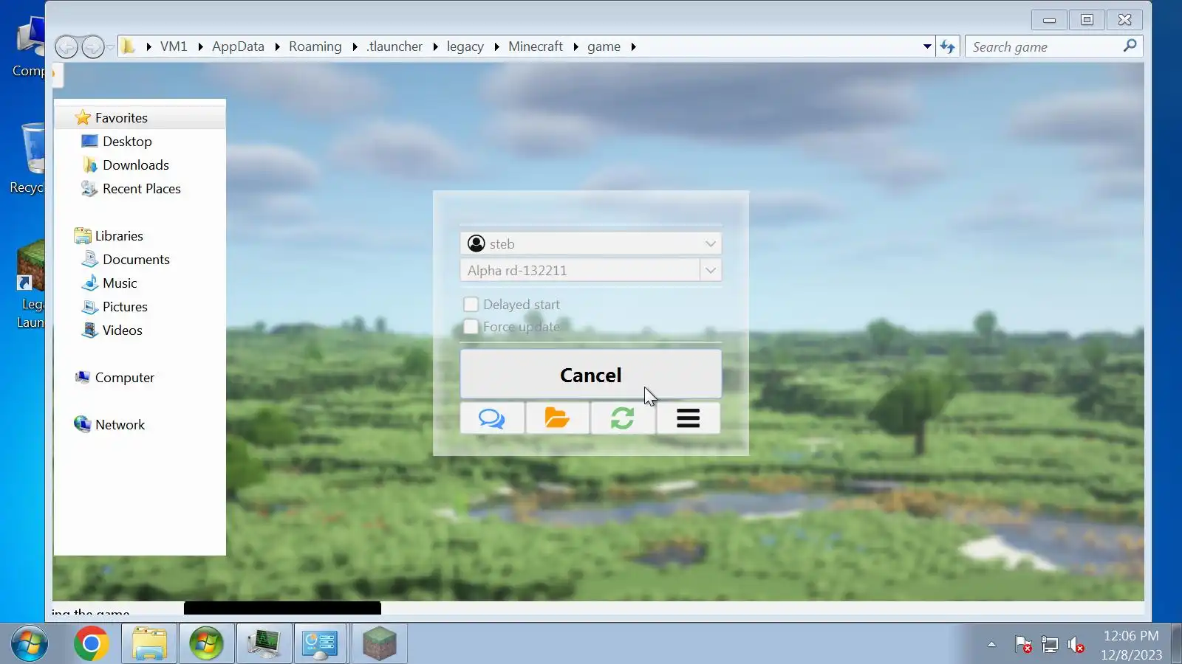Select Network in the navigation pane
1182x664 pixels.
point(120,425)
